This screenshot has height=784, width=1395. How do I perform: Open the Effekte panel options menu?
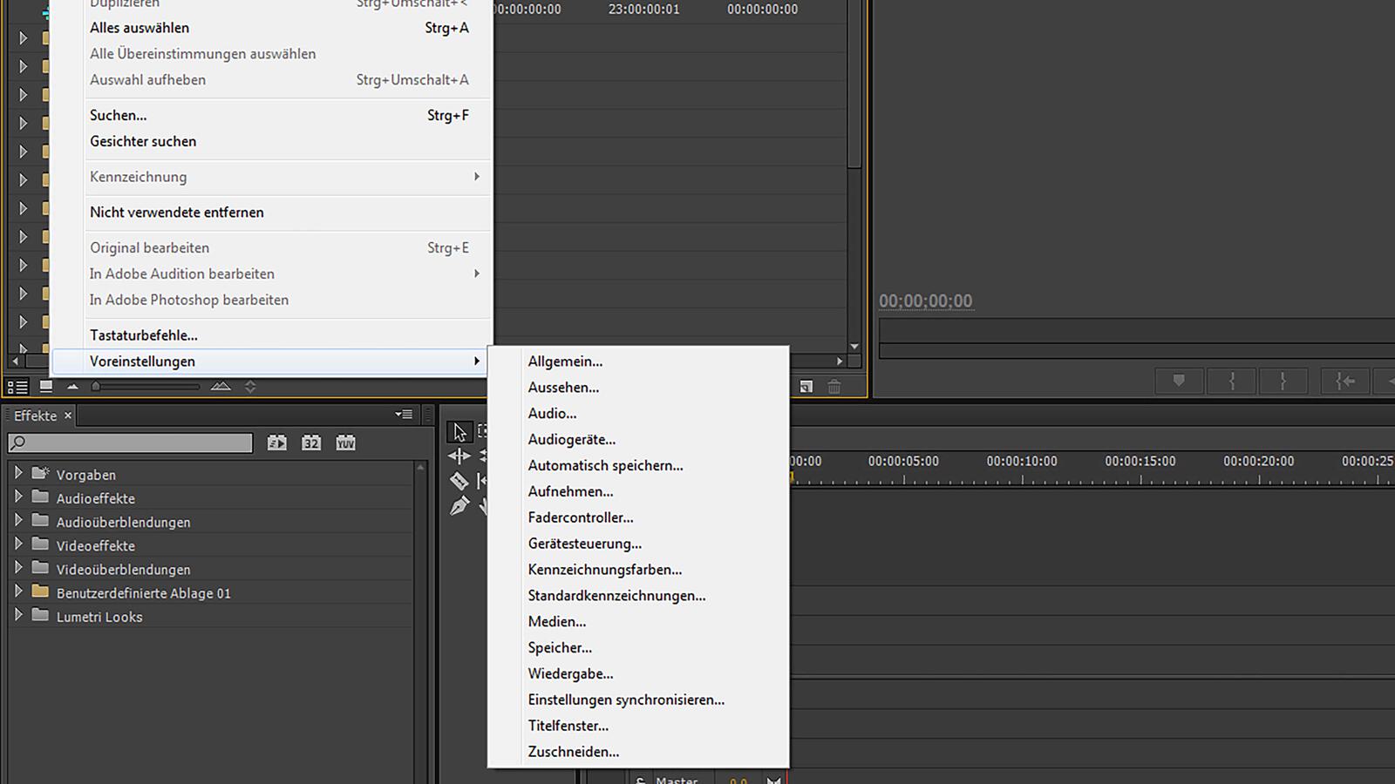pyautogui.click(x=403, y=415)
